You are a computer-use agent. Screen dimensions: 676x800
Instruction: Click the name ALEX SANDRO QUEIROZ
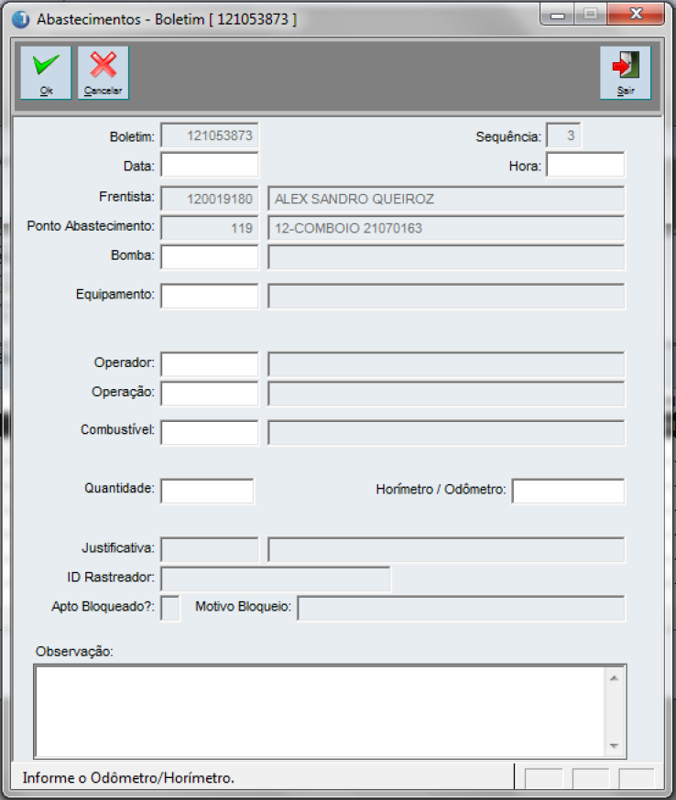[x=354, y=199]
